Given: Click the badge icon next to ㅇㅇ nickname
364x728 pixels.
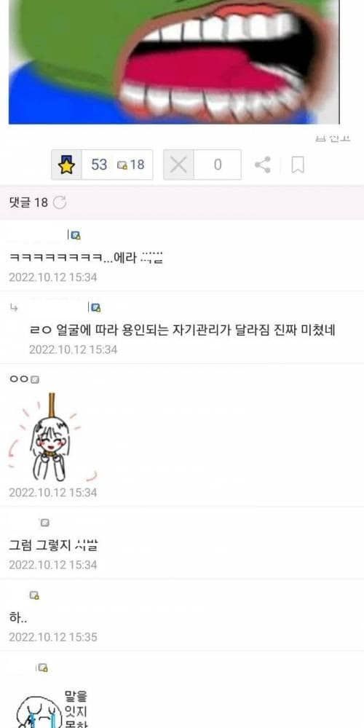Looking at the screenshot, I should pos(35,379).
